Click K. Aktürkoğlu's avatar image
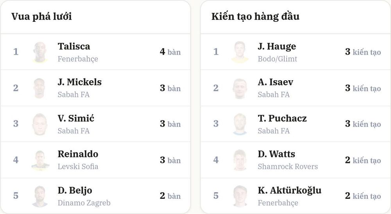 (x=240, y=196)
